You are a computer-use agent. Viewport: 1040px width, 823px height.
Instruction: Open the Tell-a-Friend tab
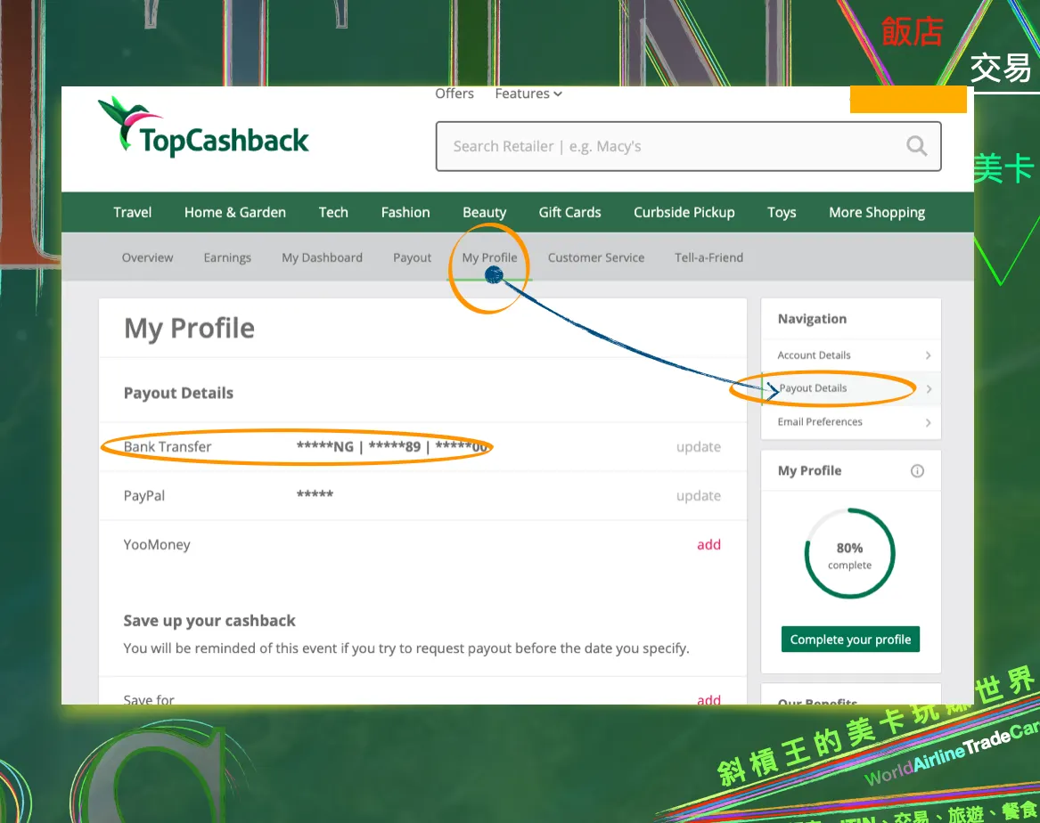[x=708, y=257]
